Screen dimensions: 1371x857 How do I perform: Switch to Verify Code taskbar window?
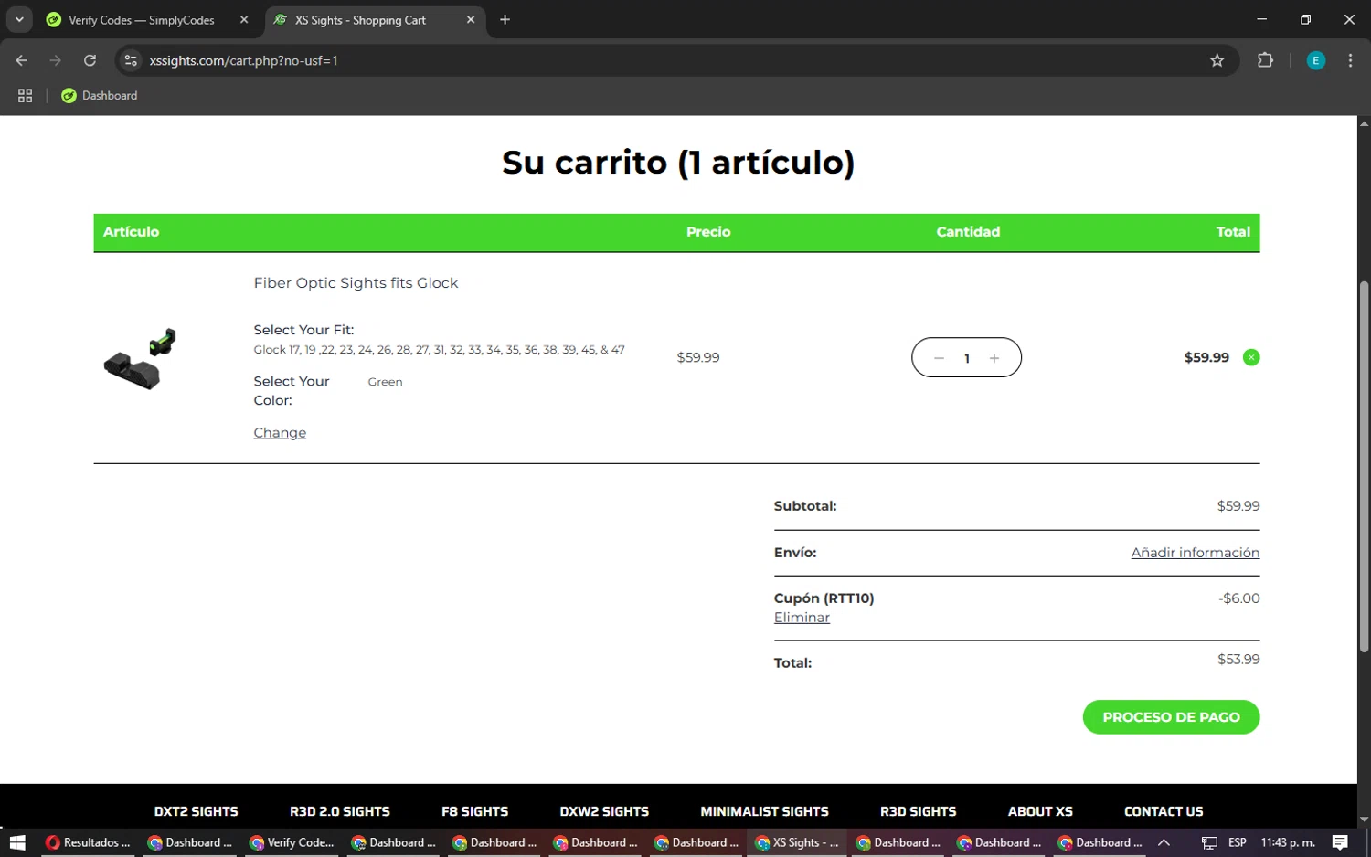coord(292,842)
